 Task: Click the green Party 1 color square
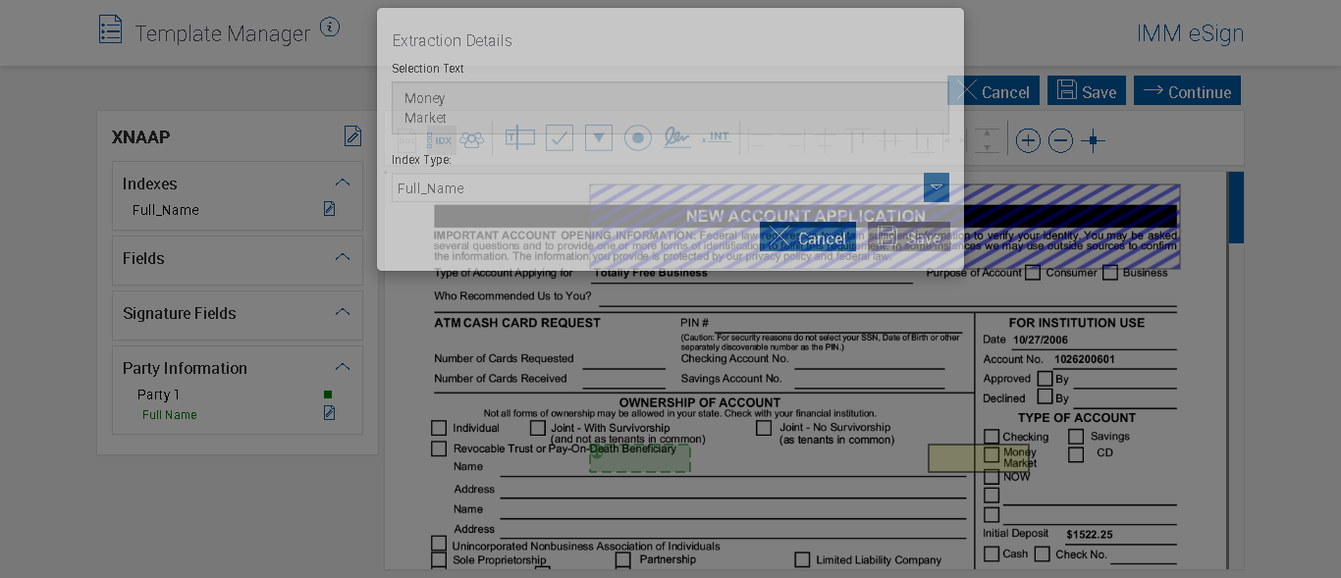click(x=328, y=394)
